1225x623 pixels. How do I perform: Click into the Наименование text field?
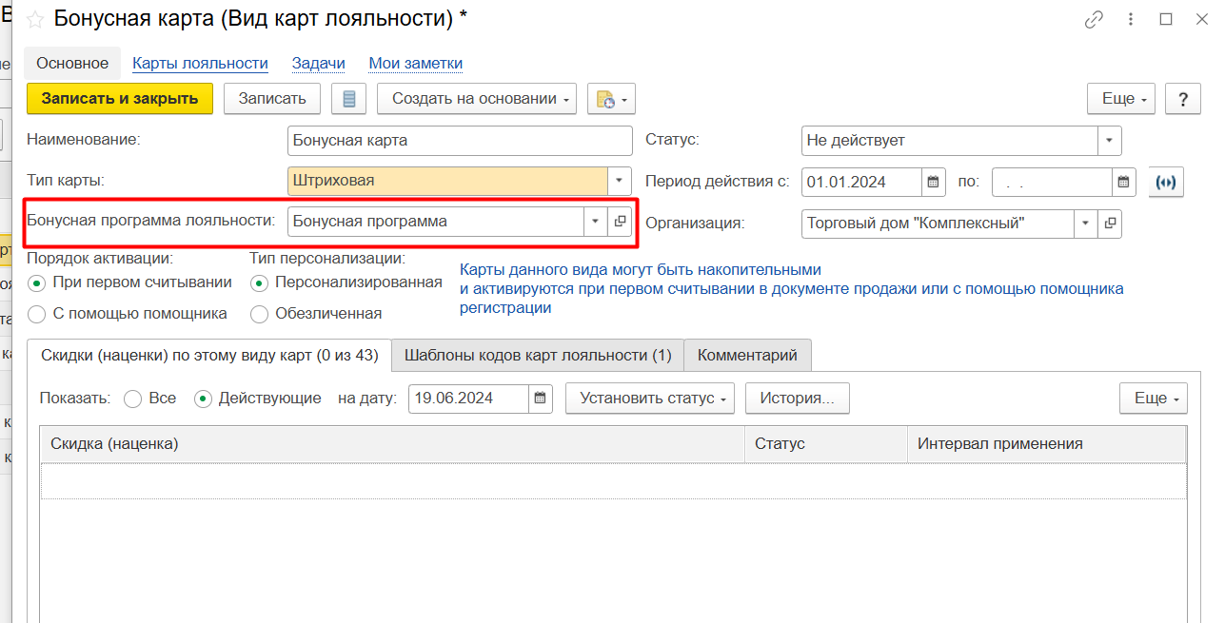click(x=459, y=141)
